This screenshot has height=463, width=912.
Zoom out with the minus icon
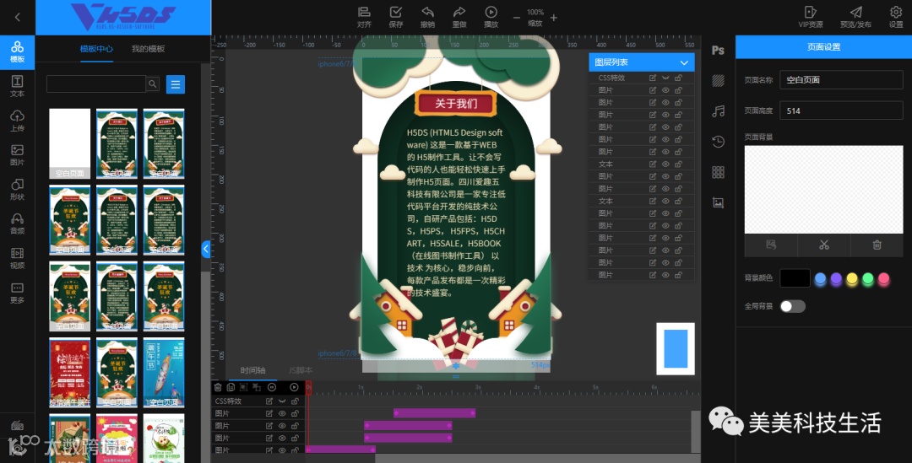tap(517, 18)
